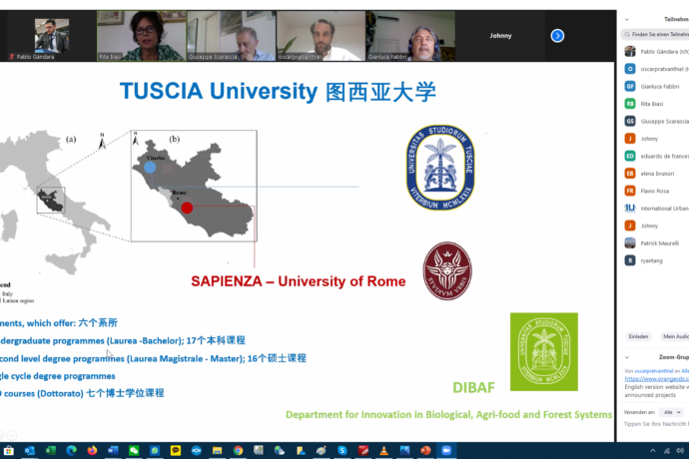This screenshot has height=459, width=689.
Task: Open Microsoft Store from the taskbar
Action: pos(9,451)
